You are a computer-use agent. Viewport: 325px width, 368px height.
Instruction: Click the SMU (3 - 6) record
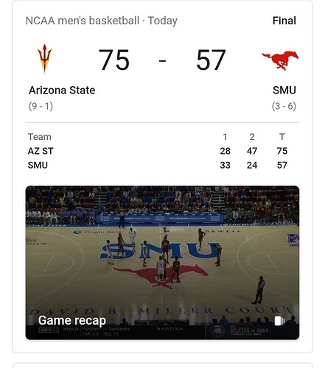click(284, 106)
